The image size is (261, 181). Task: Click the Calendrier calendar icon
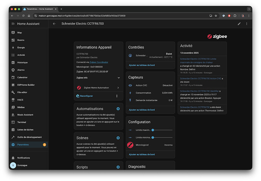[x=13, y=77]
